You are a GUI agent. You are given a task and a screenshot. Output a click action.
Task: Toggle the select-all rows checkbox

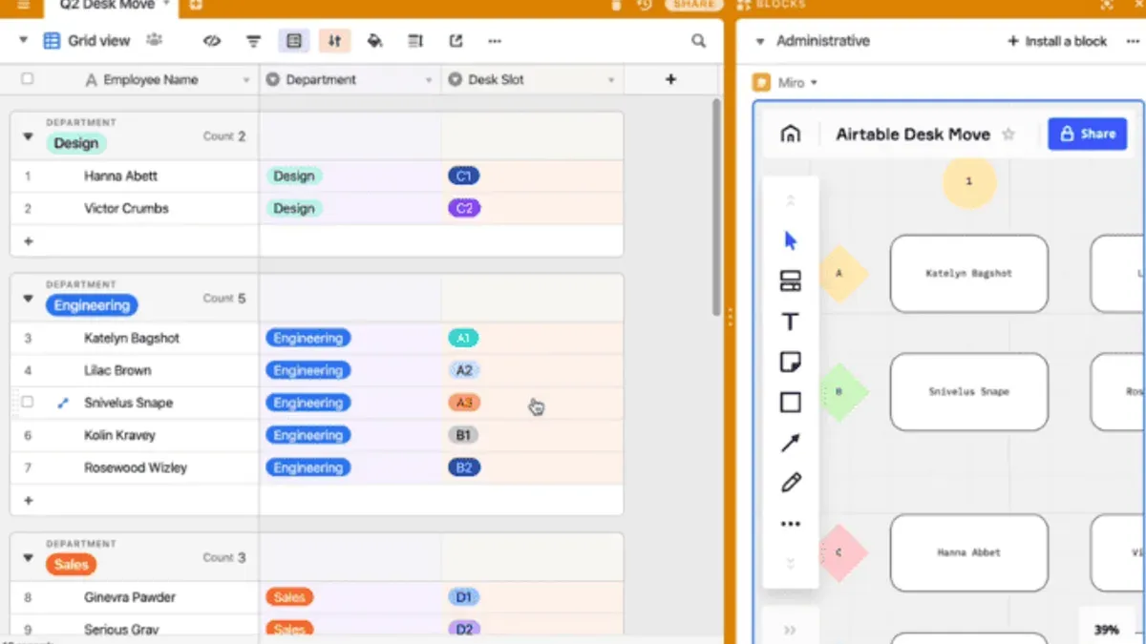click(27, 79)
